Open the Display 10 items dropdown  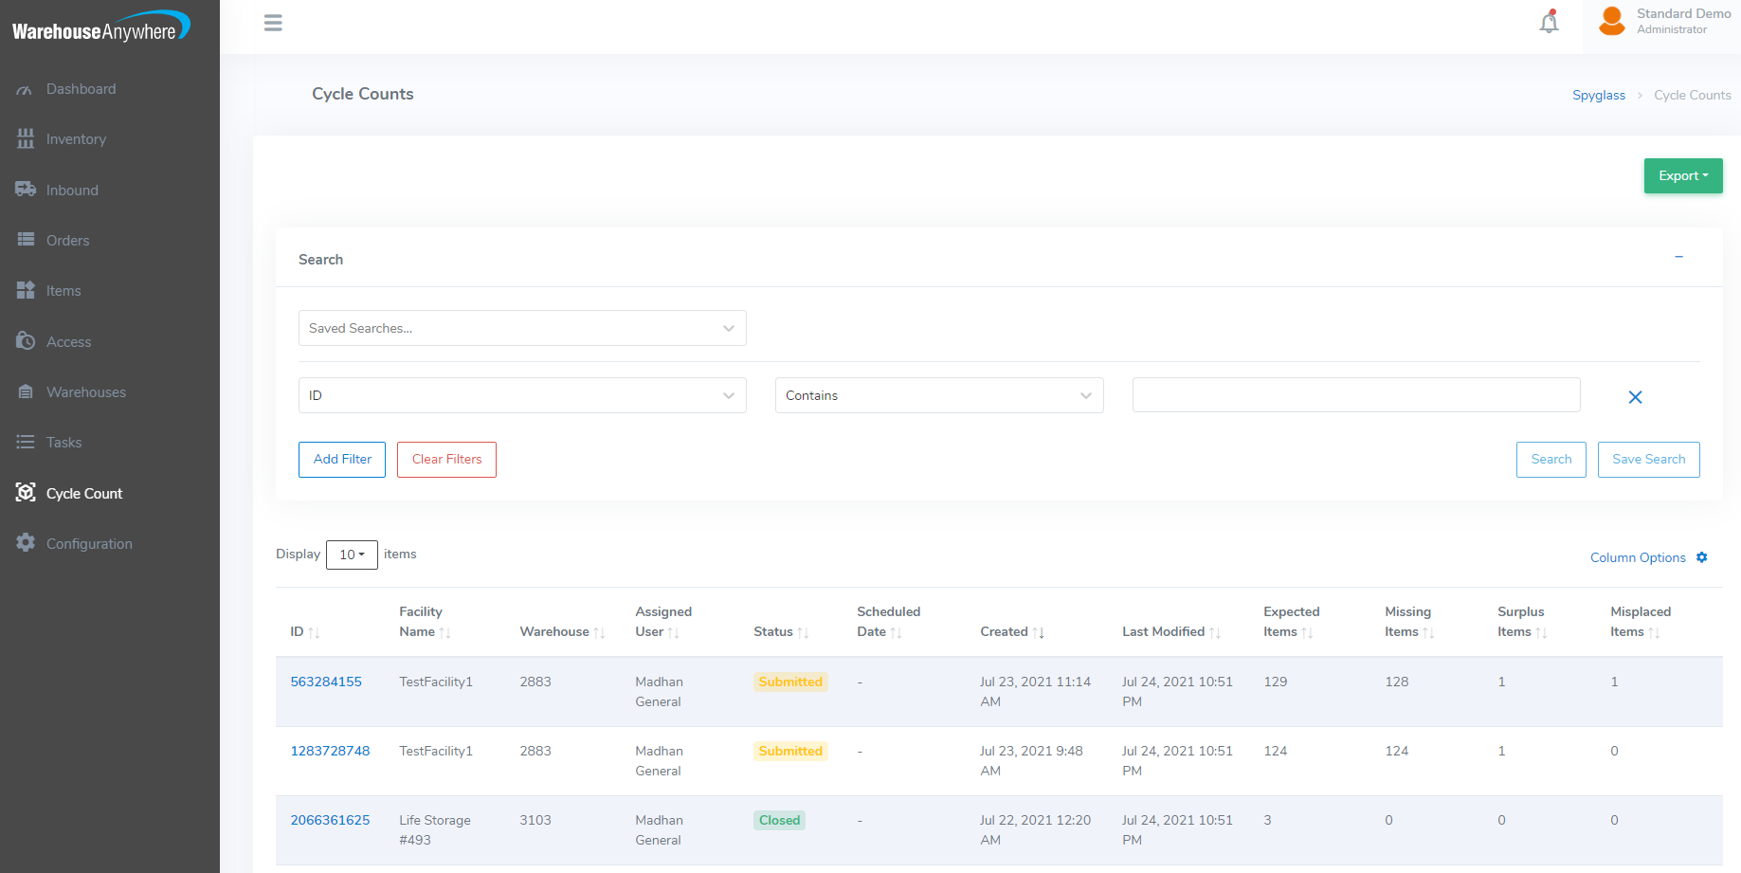pos(352,555)
